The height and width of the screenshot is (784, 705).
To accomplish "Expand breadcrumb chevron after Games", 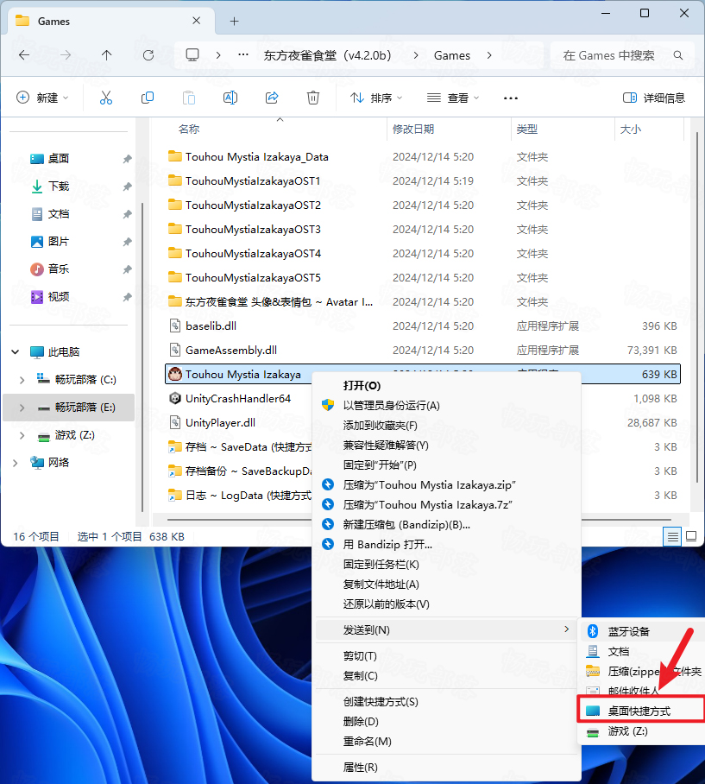I will [x=489, y=55].
